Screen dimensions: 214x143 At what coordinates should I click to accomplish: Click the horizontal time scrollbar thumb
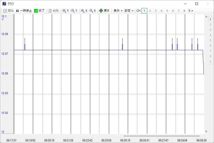pyautogui.click(x=161, y=136)
